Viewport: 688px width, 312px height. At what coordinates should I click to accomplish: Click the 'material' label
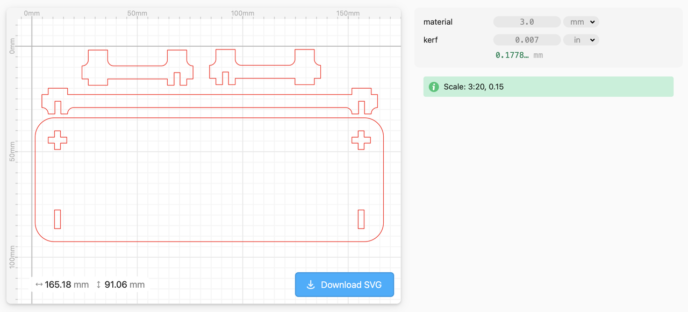(438, 22)
